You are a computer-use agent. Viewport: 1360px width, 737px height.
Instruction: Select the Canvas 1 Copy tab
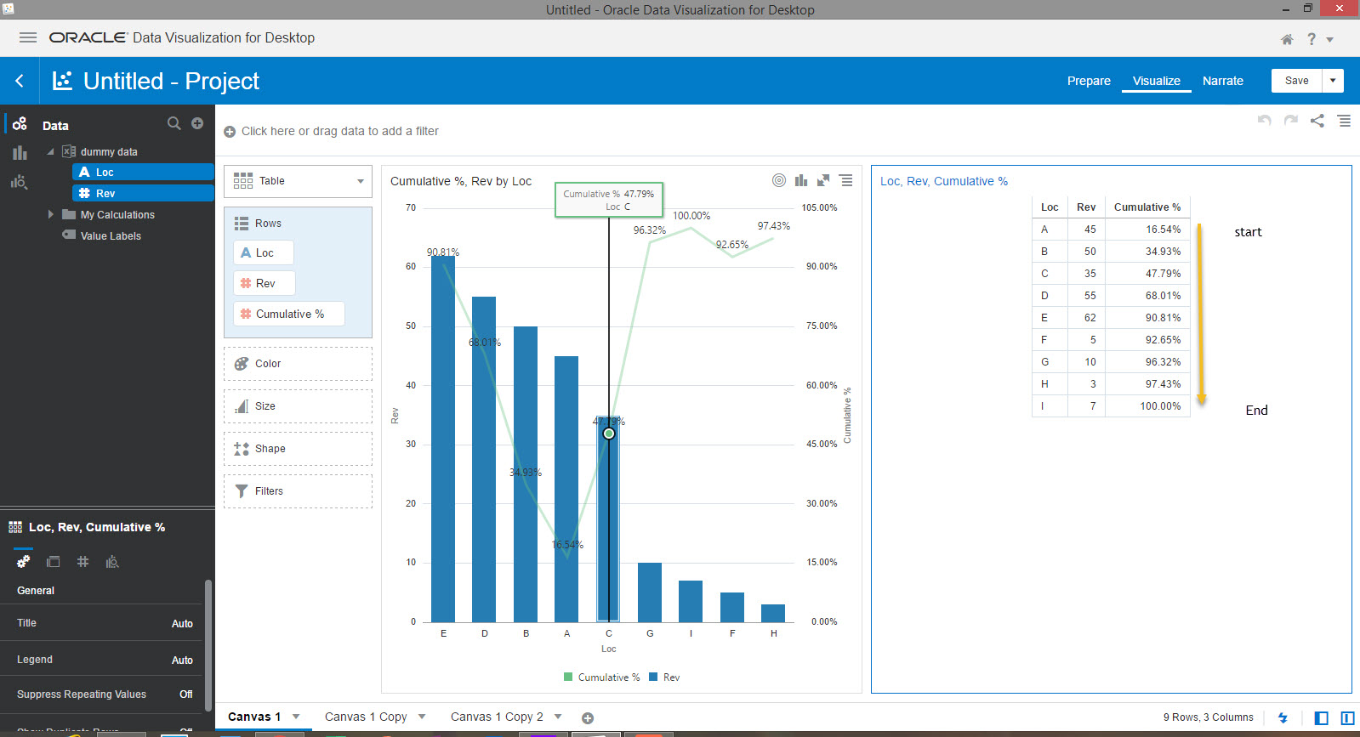[366, 717]
